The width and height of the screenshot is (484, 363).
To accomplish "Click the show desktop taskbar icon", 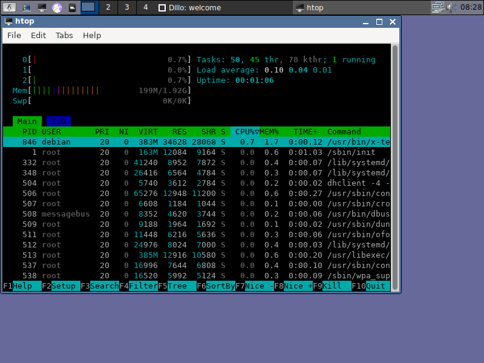I will pos(72,7).
